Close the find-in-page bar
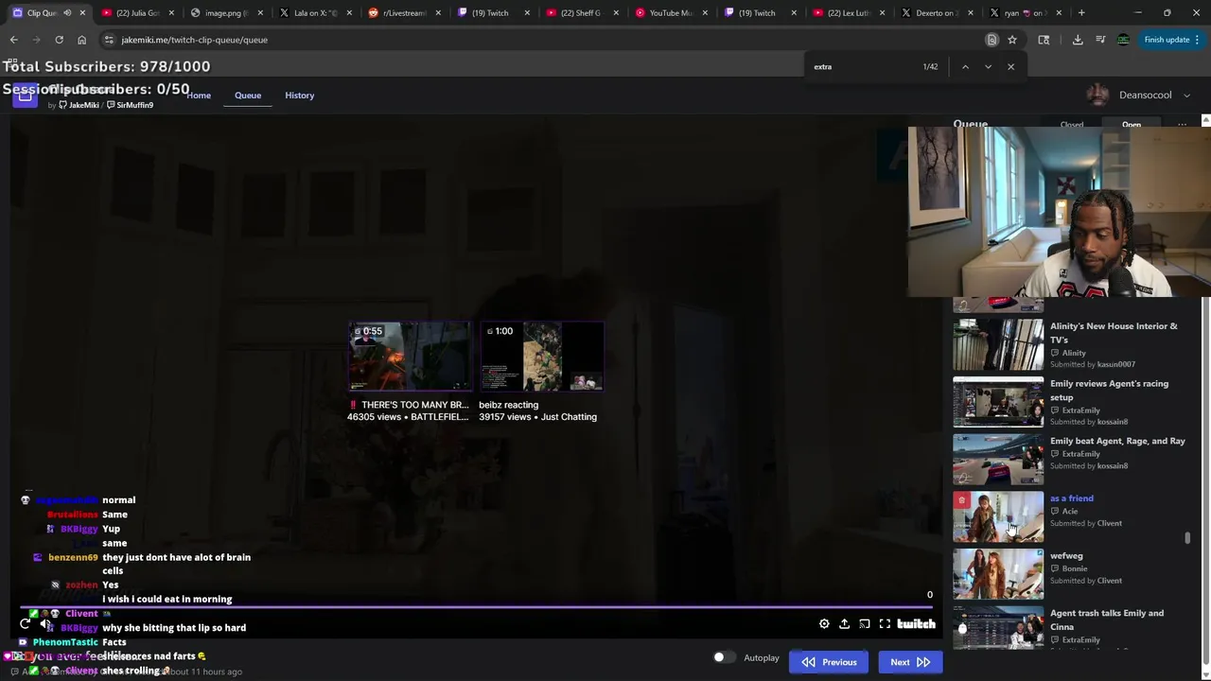The height and width of the screenshot is (681, 1211). click(1010, 66)
